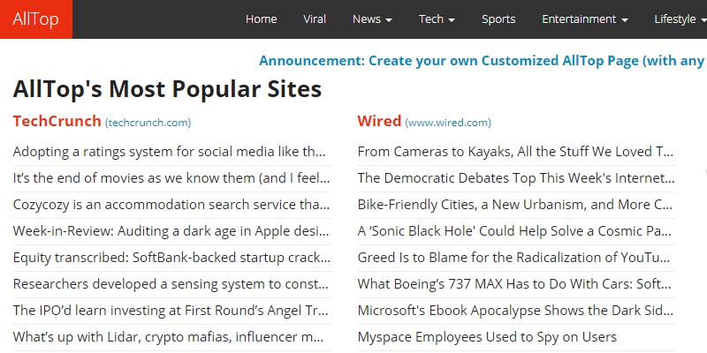Go to the Viral section
Viewport: 707px width, 353px height.
click(315, 19)
